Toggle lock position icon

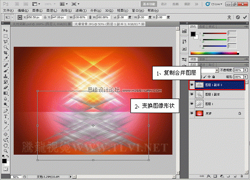click(209, 77)
